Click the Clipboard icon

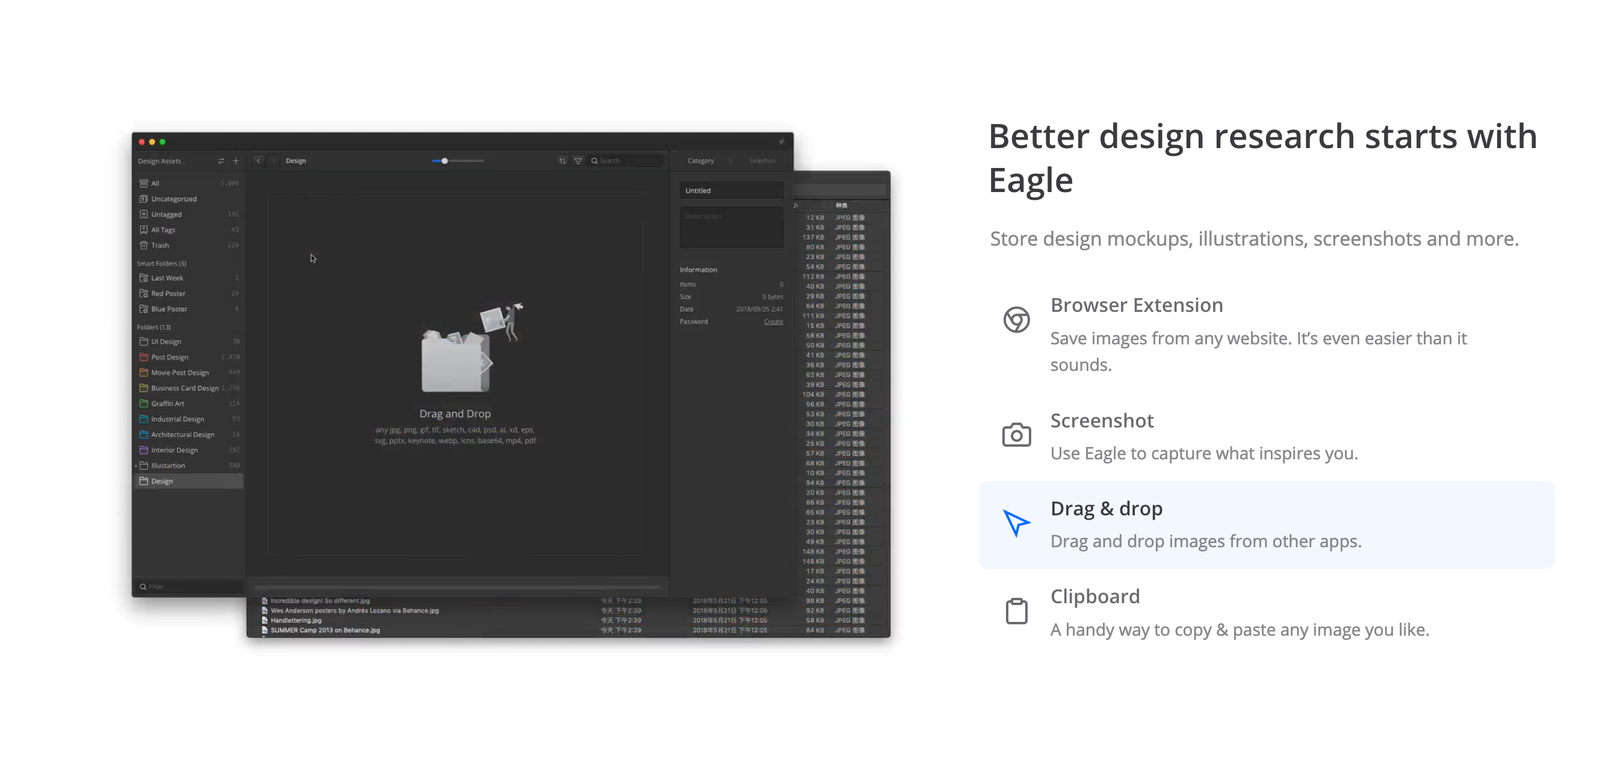click(x=1016, y=610)
